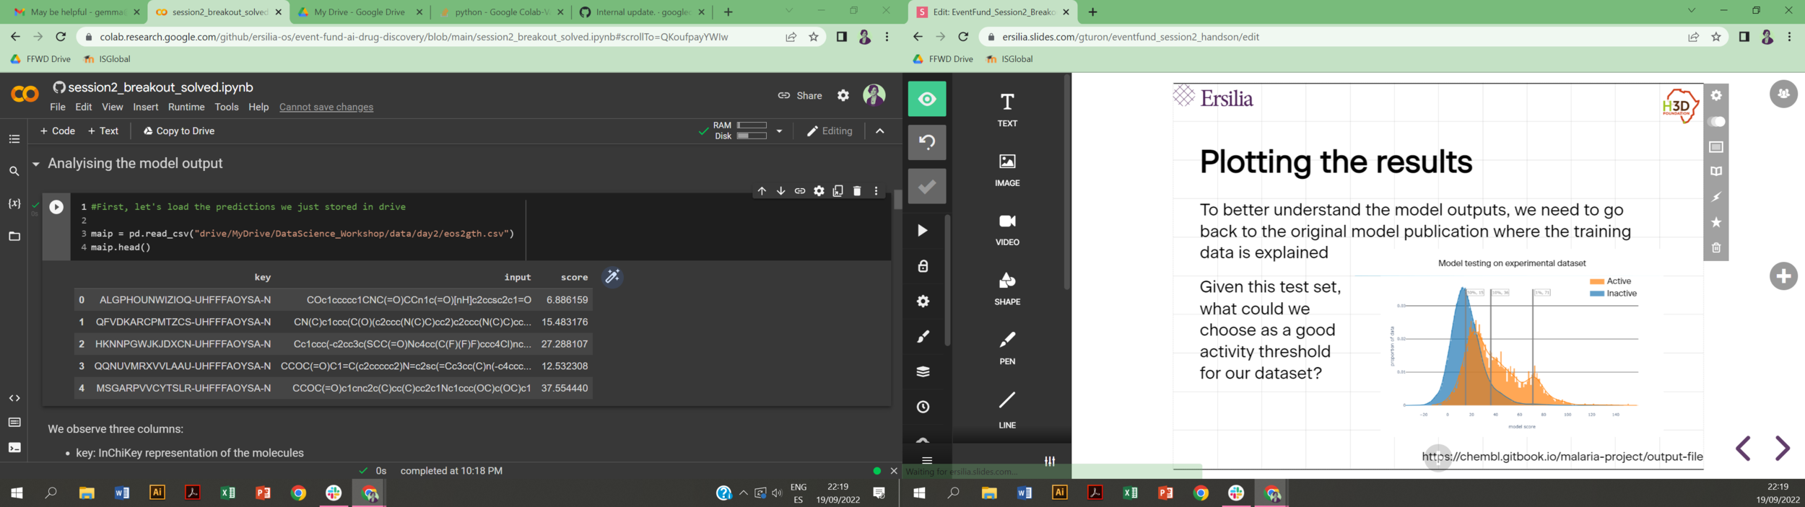Open slide fragment lightning icon
This screenshot has height=507, width=1805.
pos(1716,197)
